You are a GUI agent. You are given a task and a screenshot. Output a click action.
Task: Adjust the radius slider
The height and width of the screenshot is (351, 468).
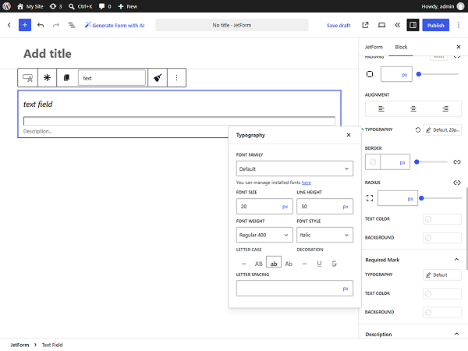point(441,198)
